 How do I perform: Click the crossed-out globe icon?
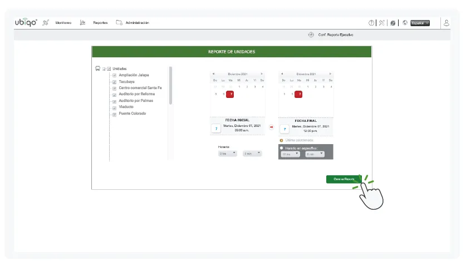(393, 23)
